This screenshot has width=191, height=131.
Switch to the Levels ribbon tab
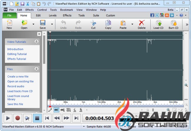tap(53, 16)
